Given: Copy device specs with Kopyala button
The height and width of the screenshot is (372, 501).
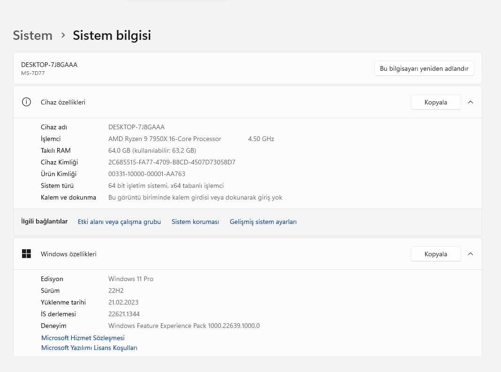Looking at the screenshot, I should tap(435, 102).
